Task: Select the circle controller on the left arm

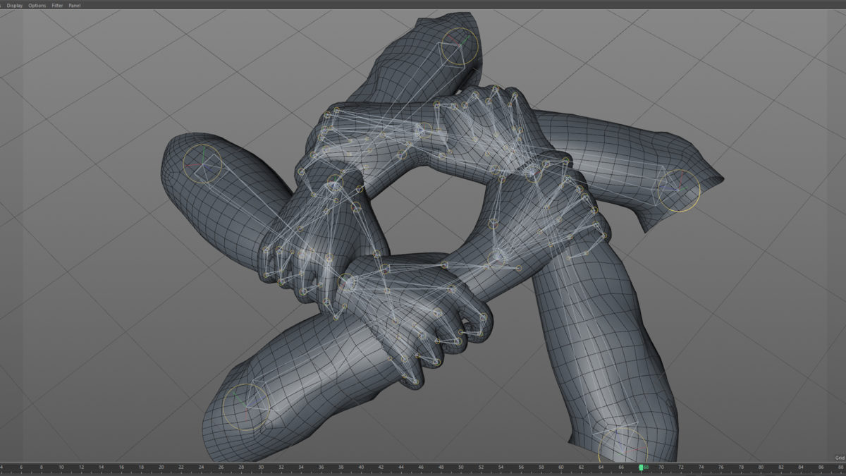Action: [x=203, y=165]
